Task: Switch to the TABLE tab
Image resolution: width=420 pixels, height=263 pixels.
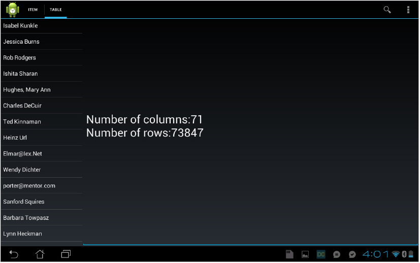Action: pos(56,10)
